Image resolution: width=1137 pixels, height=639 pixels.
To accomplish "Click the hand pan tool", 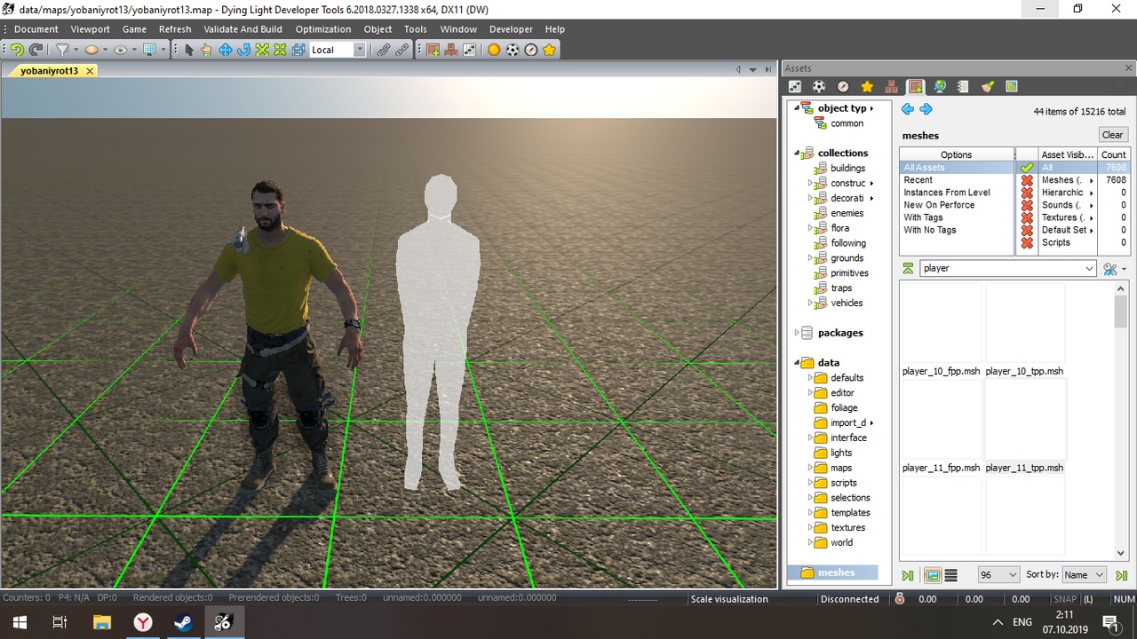I will coord(206,50).
